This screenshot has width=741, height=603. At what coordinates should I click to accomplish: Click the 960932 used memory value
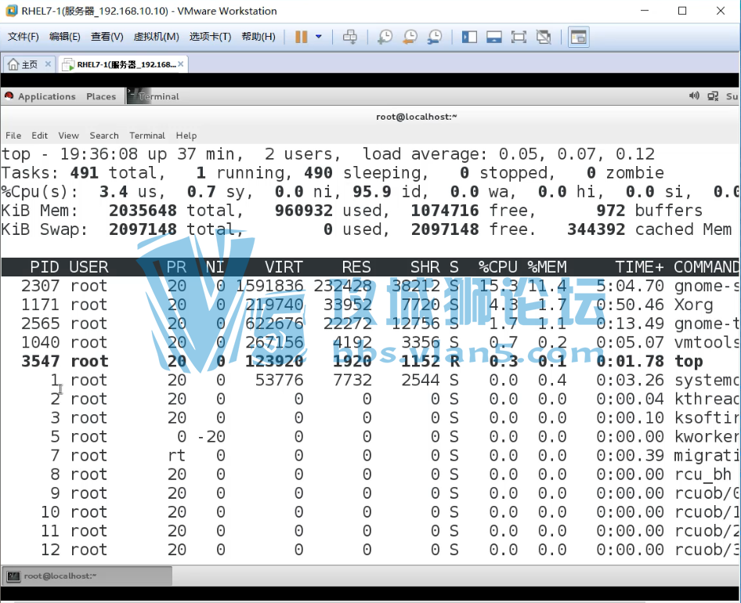[304, 211]
